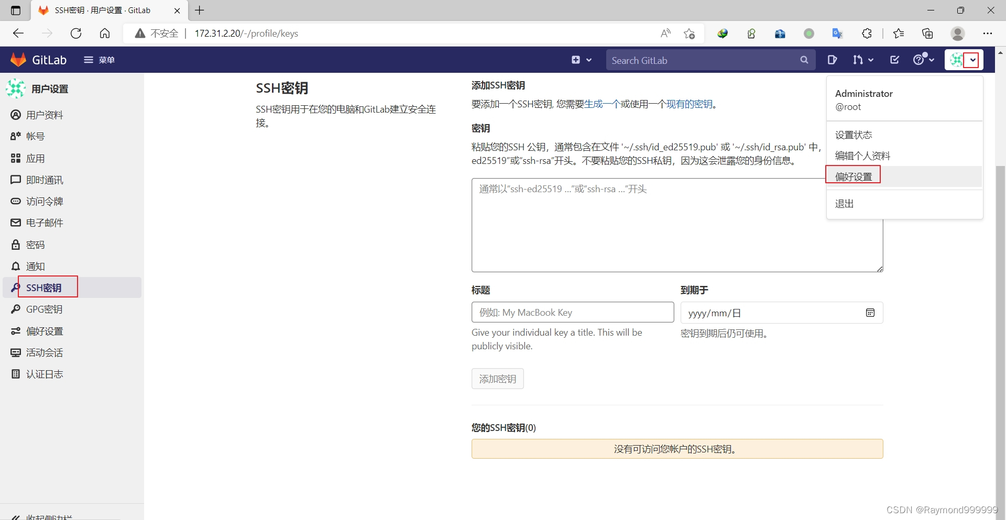Close the SSH密钥 GitLab tab
This screenshot has height=520, width=1006.
[x=177, y=10]
